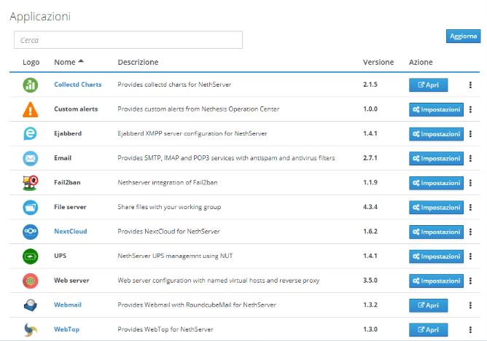Click version 4.3.4 of File server
This screenshot has height=341, width=487.
370,207
